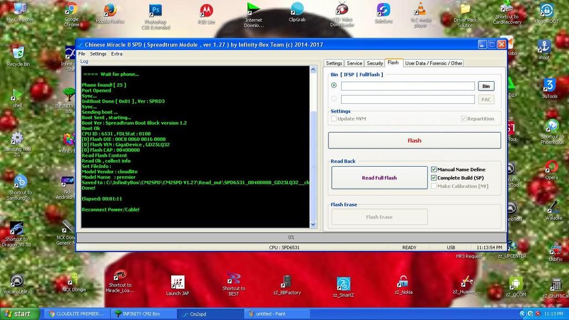Open 3uTools desktop icon
This screenshot has height=320, width=569.
pos(549,85)
